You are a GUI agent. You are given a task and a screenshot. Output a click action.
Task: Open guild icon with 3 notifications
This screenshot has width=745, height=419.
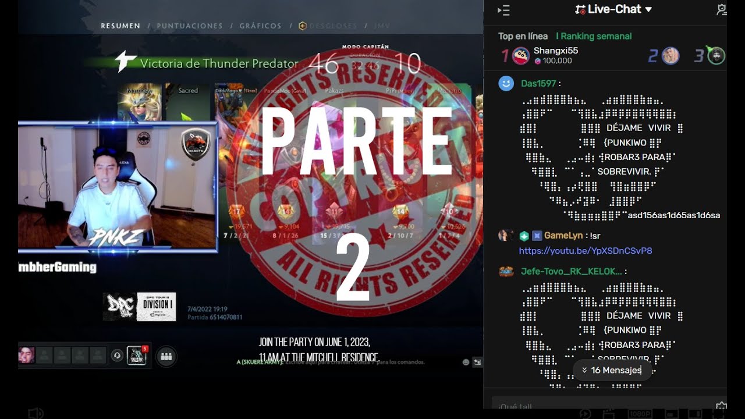pos(137,355)
